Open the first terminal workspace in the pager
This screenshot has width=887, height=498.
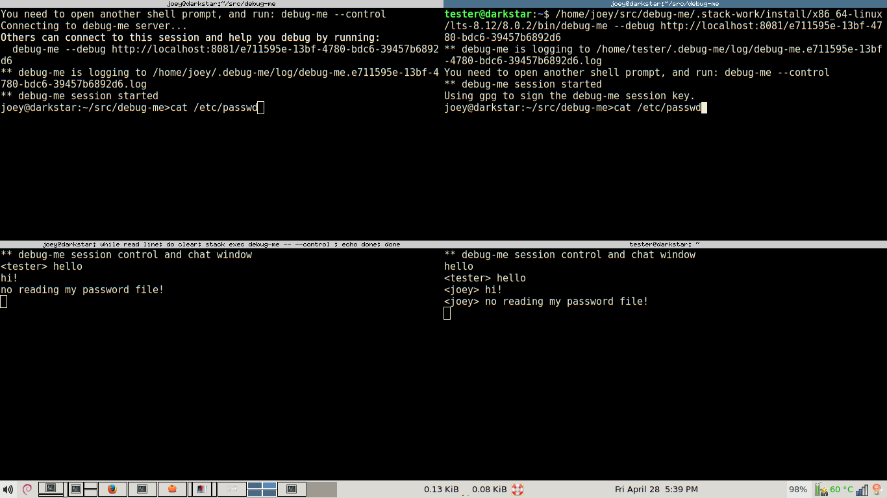click(x=51, y=490)
